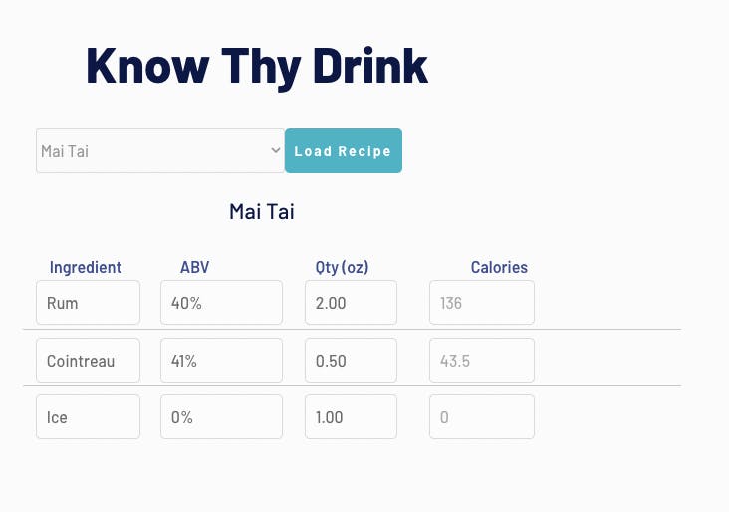This screenshot has width=729, height=512.
Task: Click the Rum ingredient name field
Action: click(88, 303)
